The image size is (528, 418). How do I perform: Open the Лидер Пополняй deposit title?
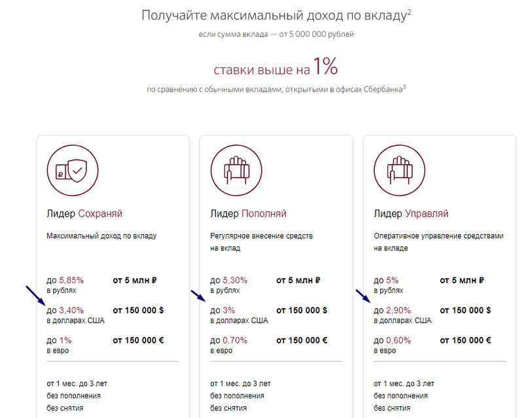point(248,213)
